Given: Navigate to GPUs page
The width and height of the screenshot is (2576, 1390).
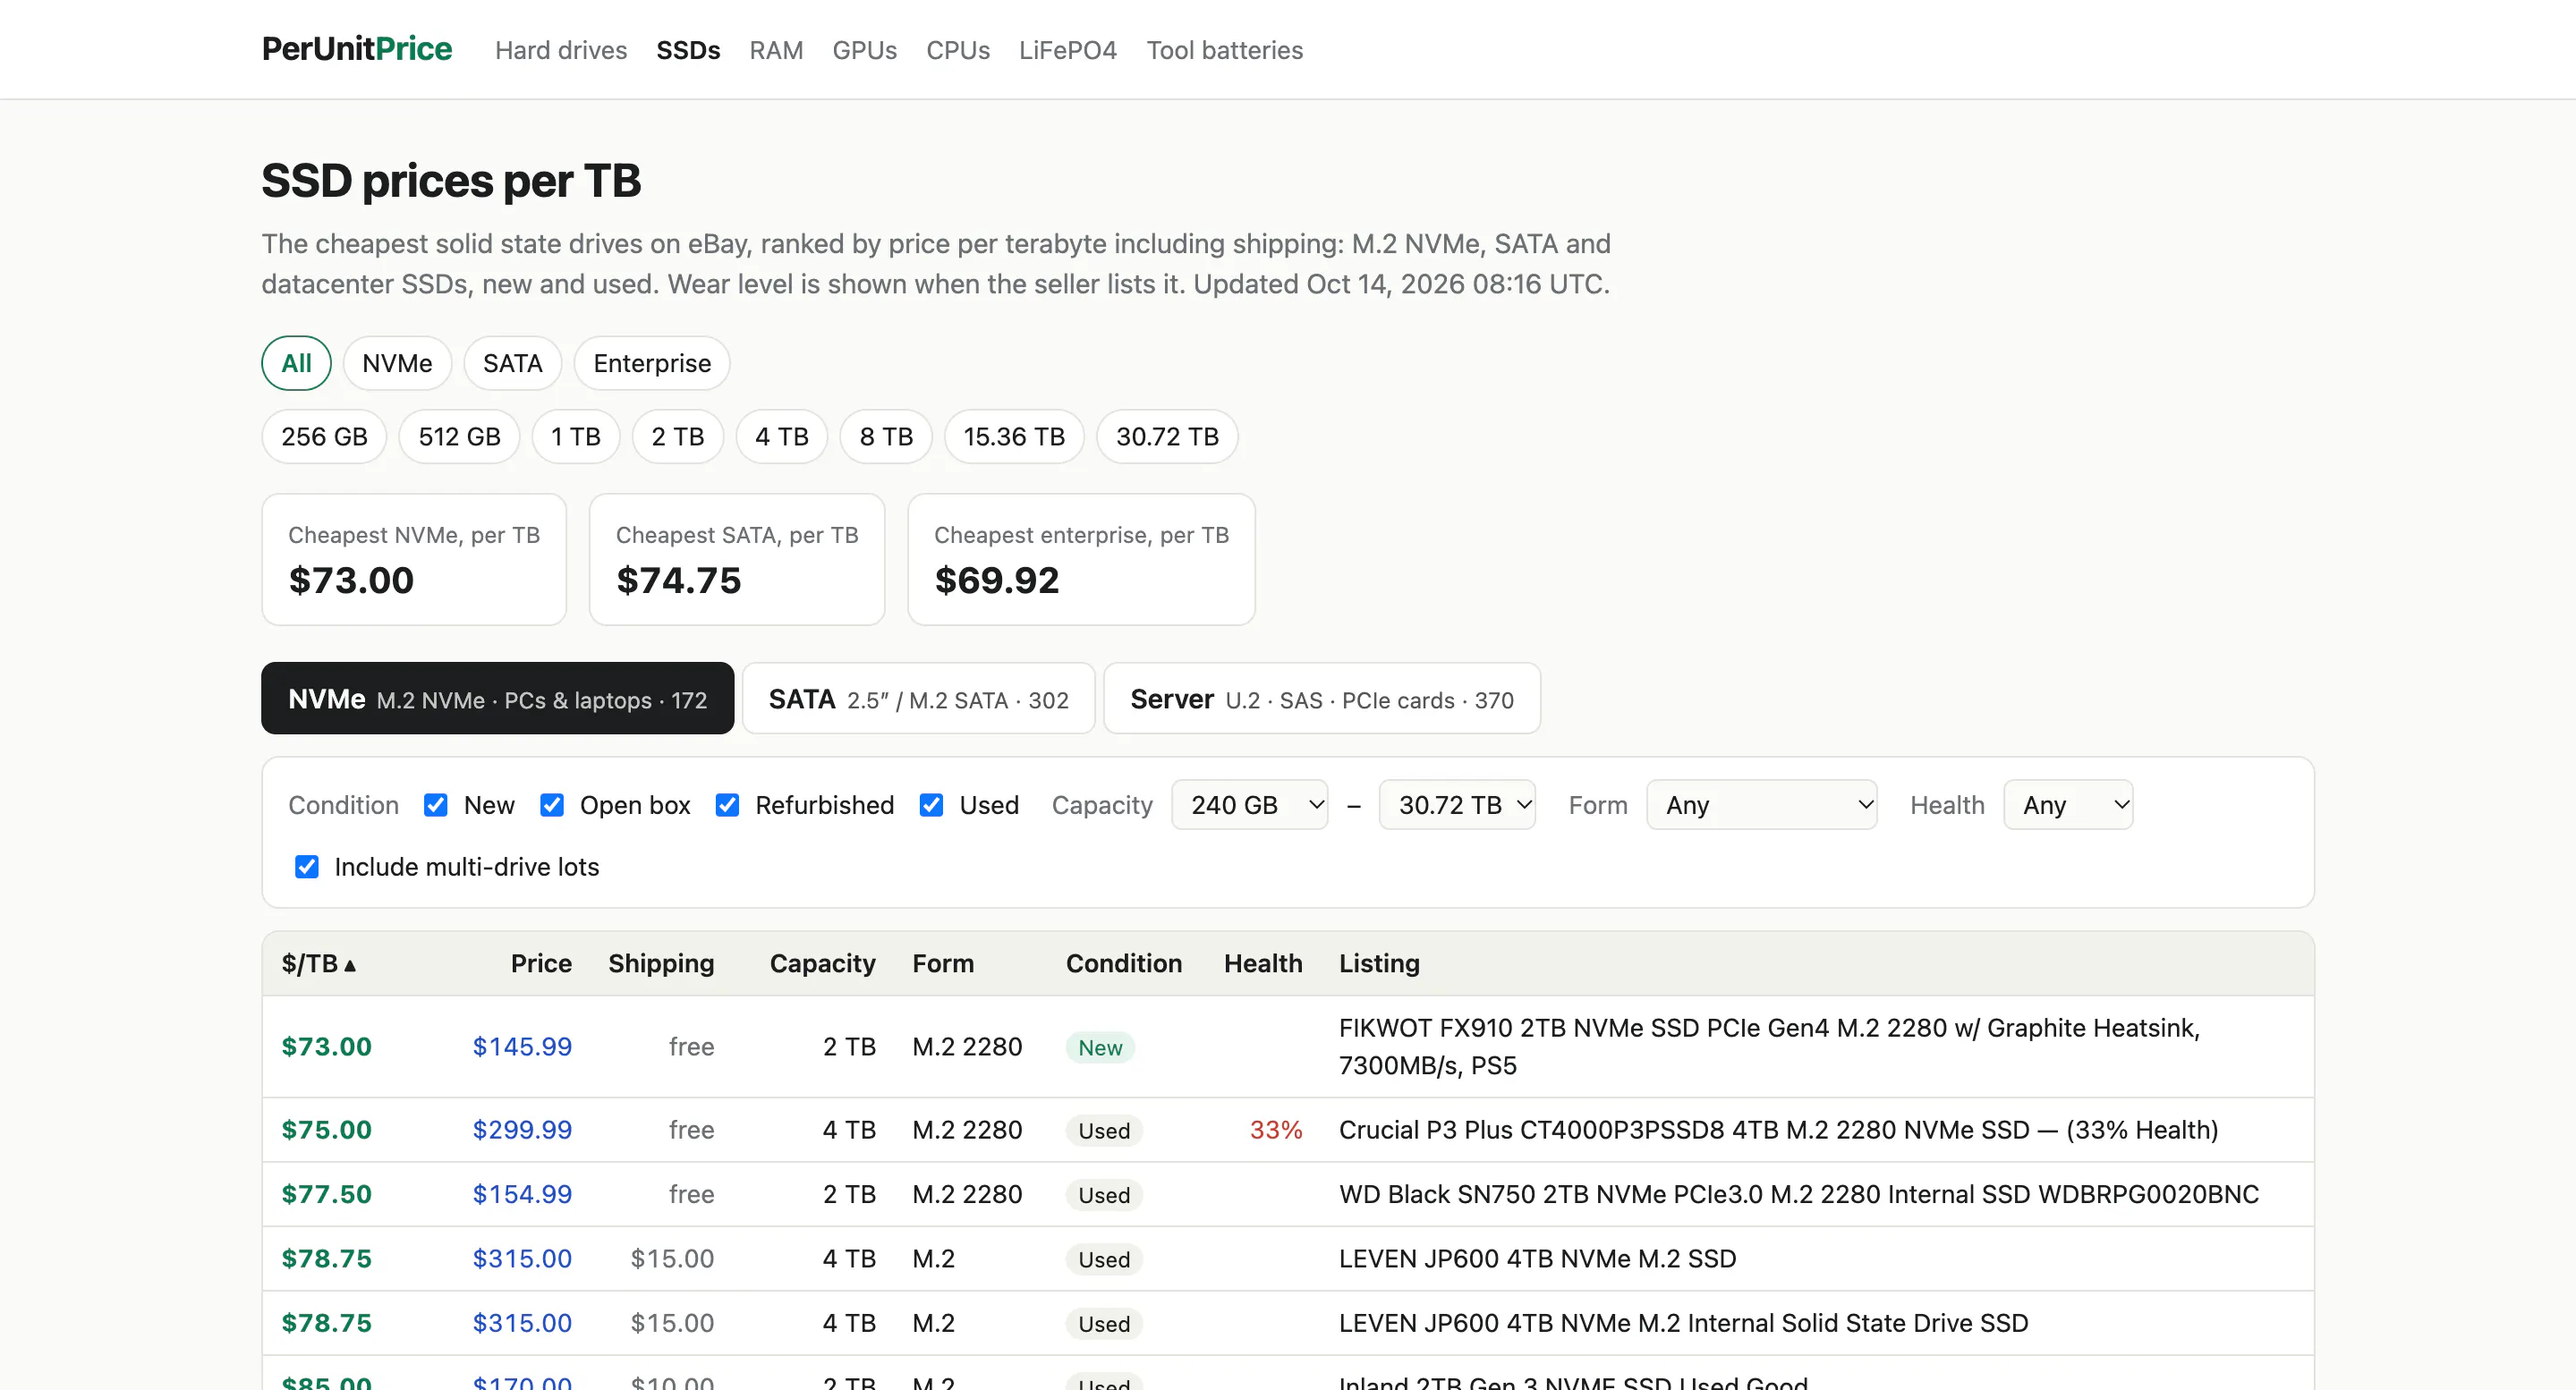Looking at the screenshot, I should pos(864,50).
